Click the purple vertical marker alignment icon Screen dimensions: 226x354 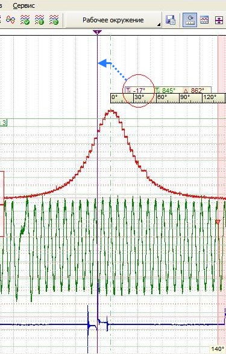tap(219, 20)
